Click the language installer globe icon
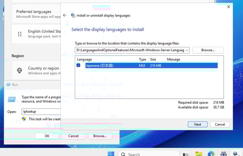The width and height of the screenshot is (243, 156). tap(73, 15)
